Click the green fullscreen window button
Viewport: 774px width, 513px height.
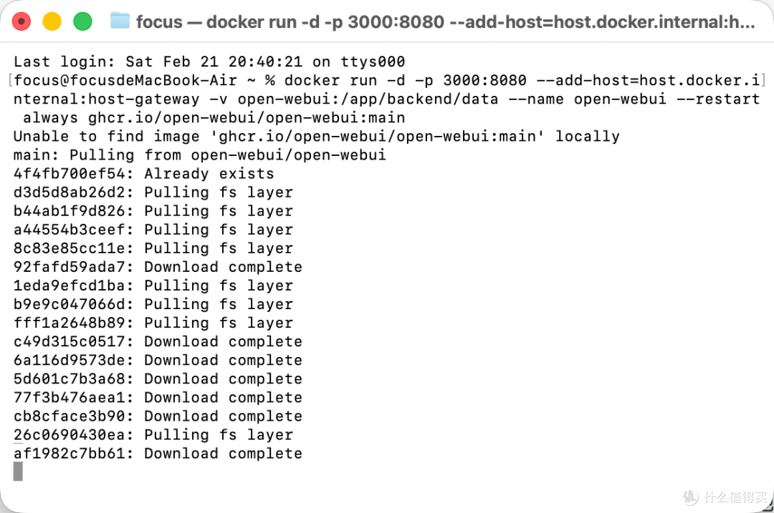[x=82, y=21]
